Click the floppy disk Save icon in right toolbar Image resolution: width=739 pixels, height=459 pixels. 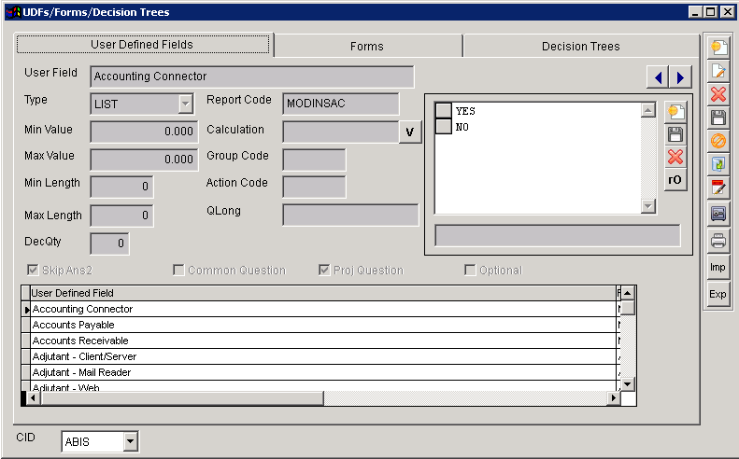click(x=718, y=118)
